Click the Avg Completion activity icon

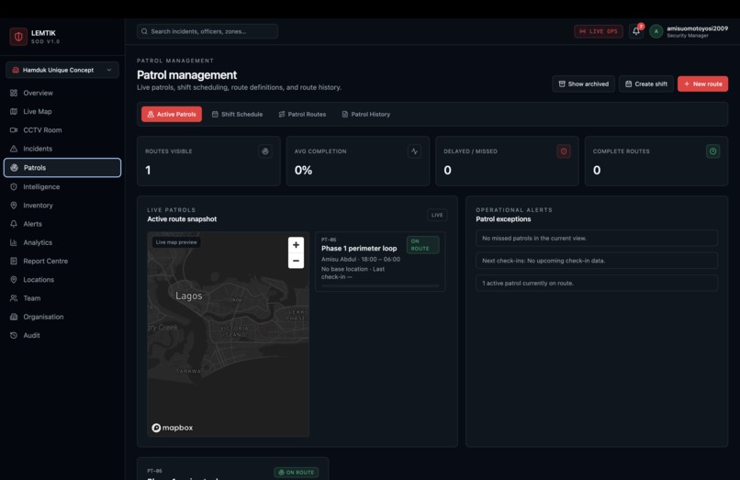coord(414,151)
